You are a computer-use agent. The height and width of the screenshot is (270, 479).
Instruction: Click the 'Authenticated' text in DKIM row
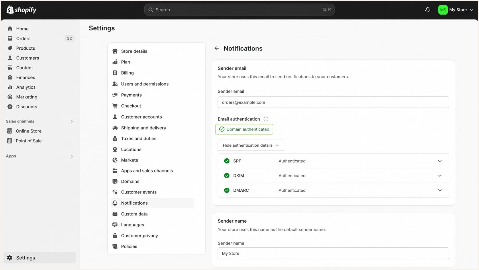point(292,176)
